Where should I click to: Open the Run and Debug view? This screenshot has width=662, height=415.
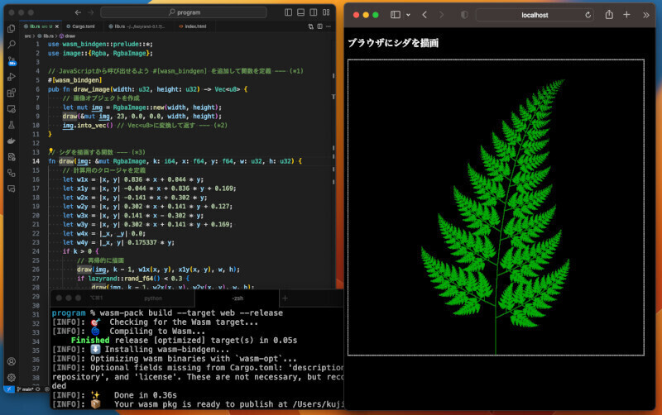pyautogui.click(x=11, y=76)
